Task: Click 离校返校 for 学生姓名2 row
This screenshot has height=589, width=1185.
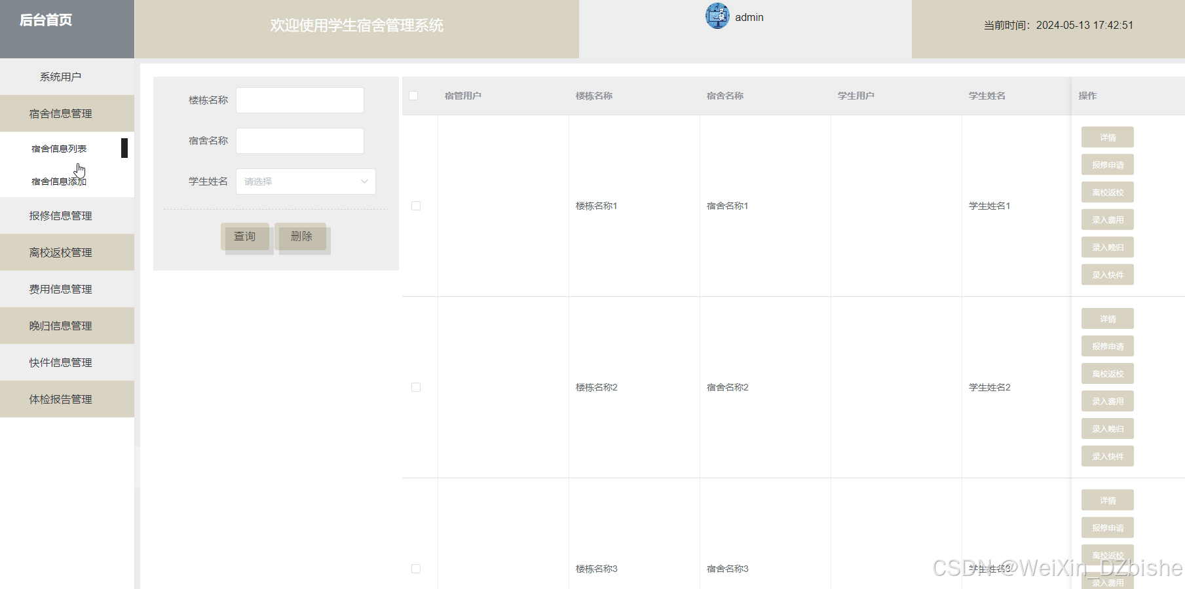Action: tap(1108, 374)
